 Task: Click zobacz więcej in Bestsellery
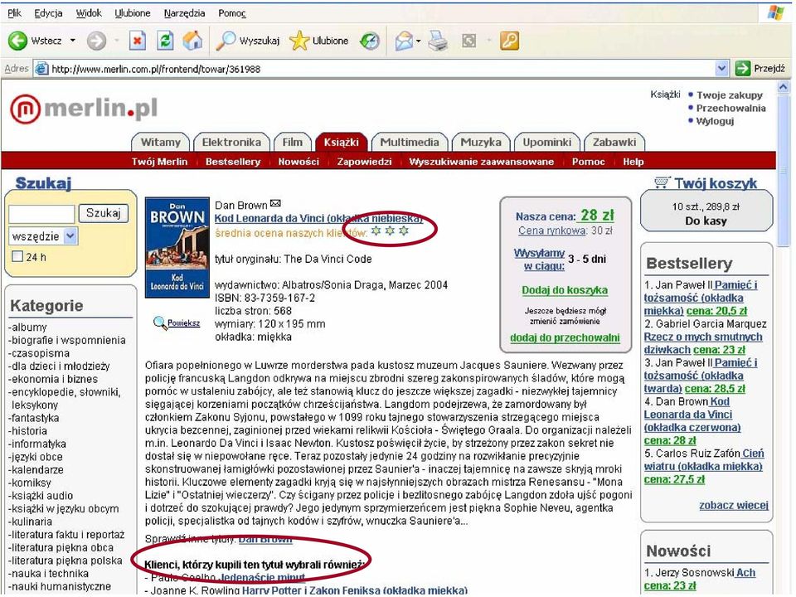[734, 505]
